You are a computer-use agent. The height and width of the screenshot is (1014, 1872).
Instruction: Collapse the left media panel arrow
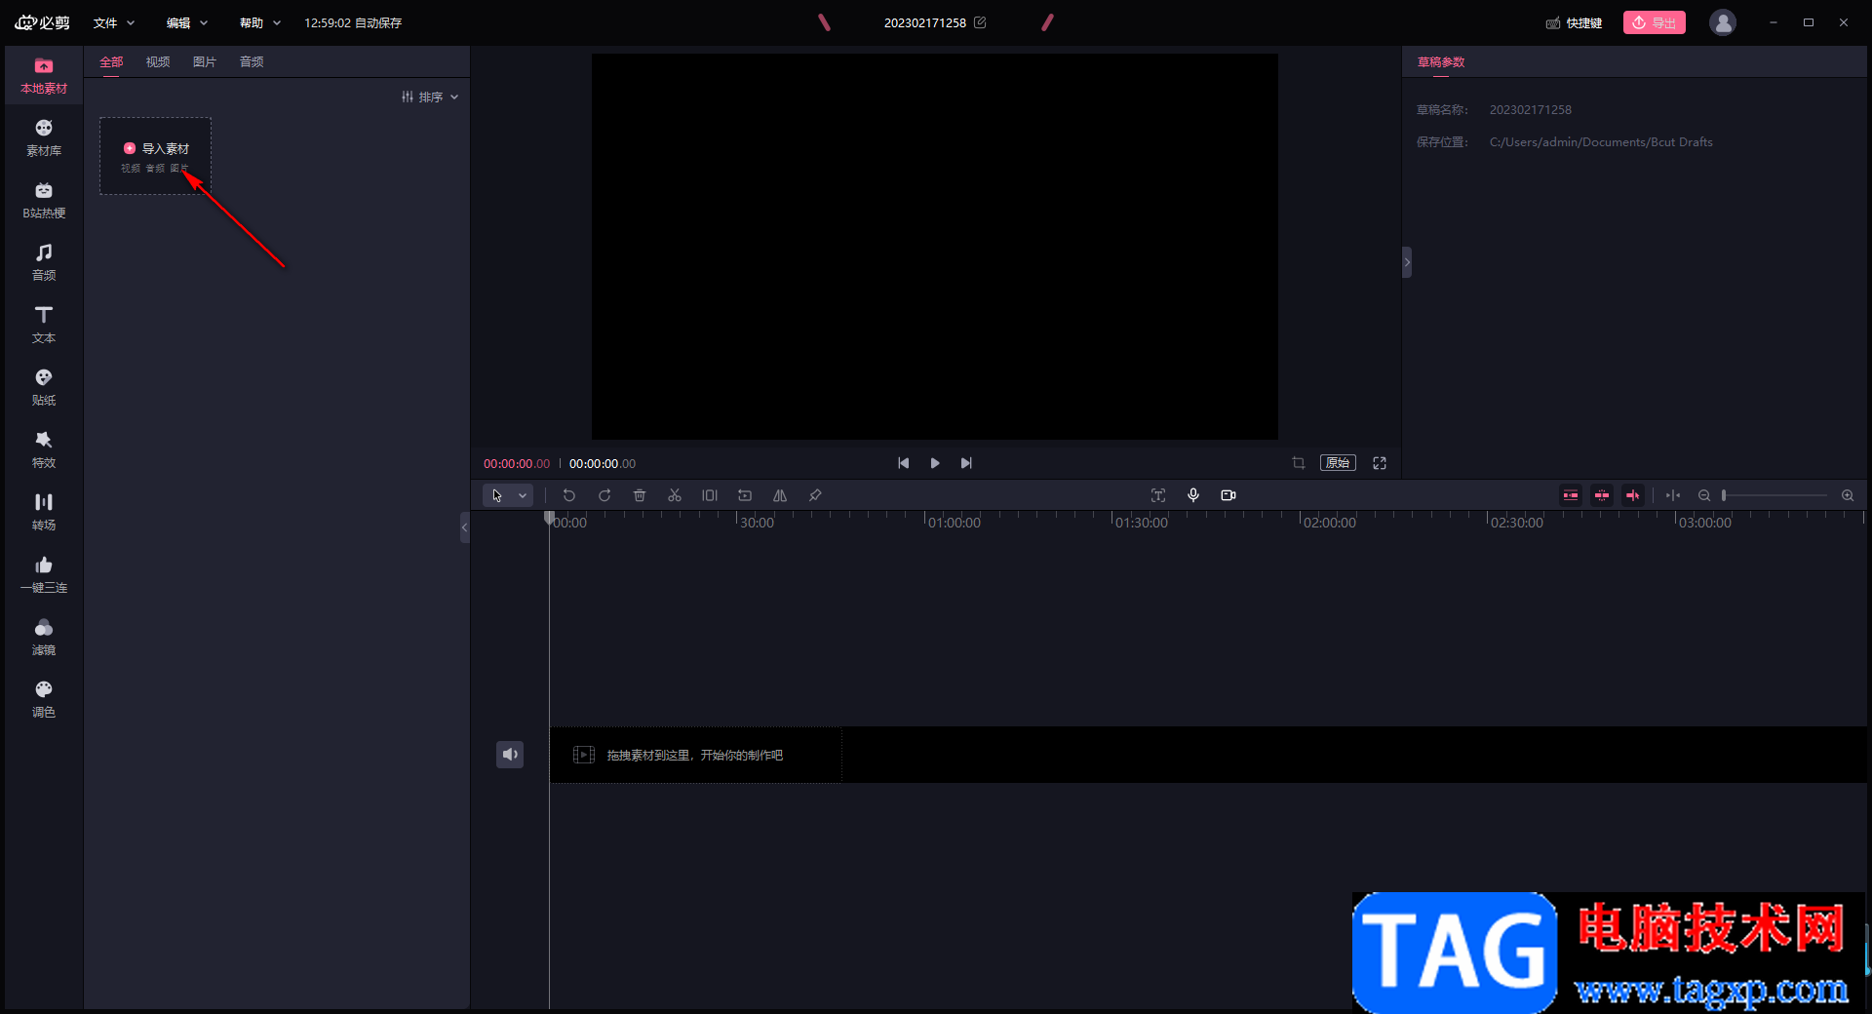click(465, 527)
